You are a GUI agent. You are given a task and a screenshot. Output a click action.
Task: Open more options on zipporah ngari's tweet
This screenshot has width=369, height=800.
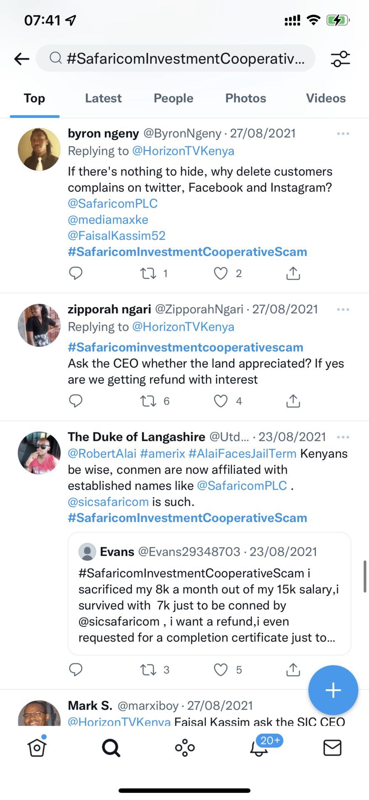[343, 310]
